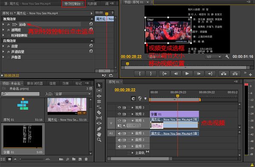
Task: Hide the 视频 1 track eye
Action: 119,120
